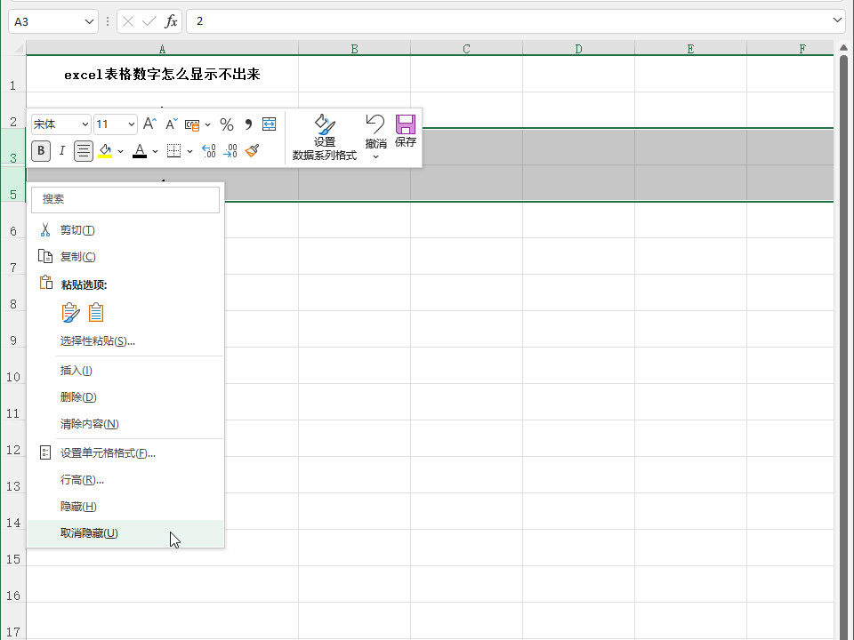Choose Clear Contents (清除内容)
Screen dimensions: 854x640
point(125,424)
